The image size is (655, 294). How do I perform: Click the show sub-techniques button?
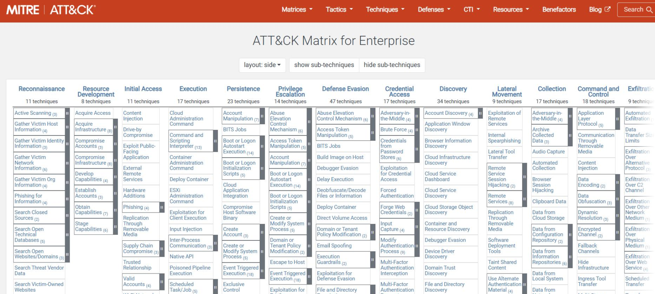click(324, 65)
